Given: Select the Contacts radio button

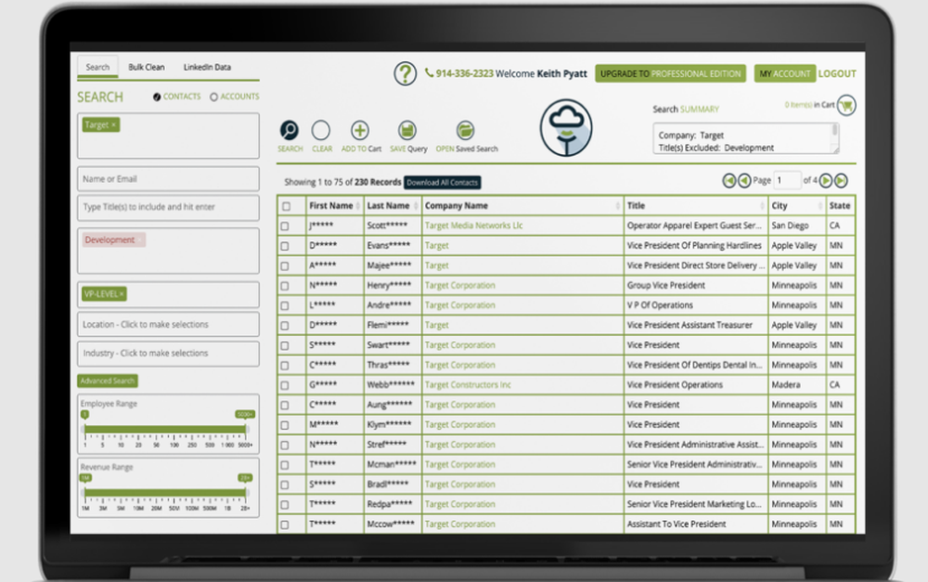Looking at the screenshot, I should click(157, 97).
